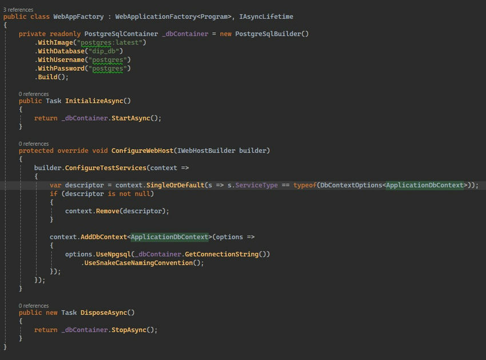
Task: Click the ConfigureWebHost method name
Action: (x=142, y=151)
